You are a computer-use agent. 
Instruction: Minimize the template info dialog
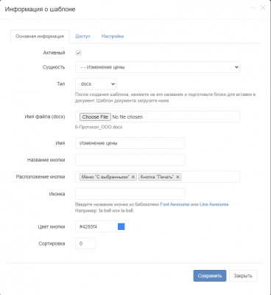(x=253, y=8)
